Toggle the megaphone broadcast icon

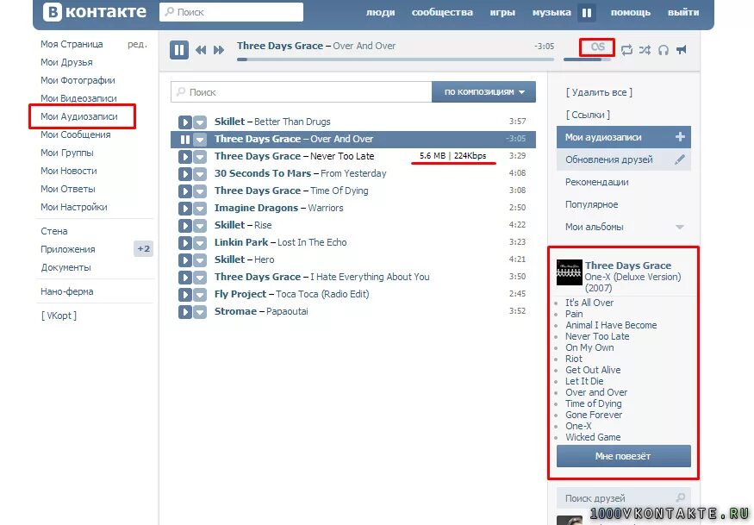(x=682, y=49)
